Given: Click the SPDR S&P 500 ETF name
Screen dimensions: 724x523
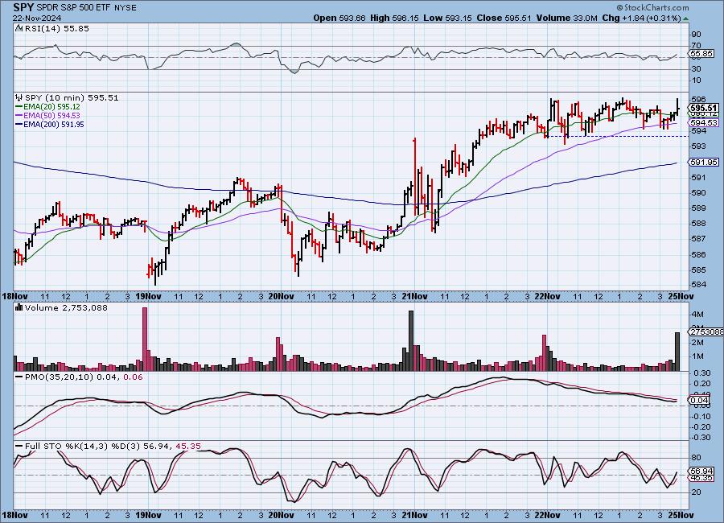Looking at the screenshot, I should click(74, 8).
